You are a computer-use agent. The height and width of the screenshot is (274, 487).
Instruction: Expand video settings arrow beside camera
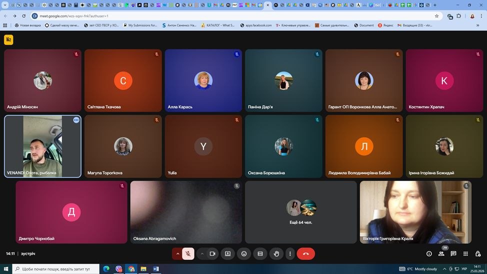point(202,253)
